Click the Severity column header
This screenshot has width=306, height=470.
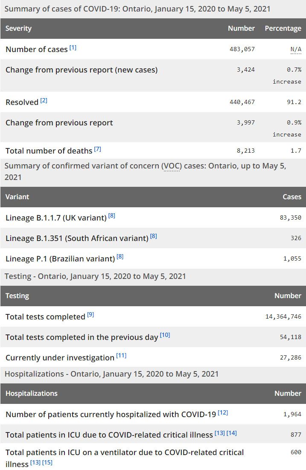[x=19, y=29]
